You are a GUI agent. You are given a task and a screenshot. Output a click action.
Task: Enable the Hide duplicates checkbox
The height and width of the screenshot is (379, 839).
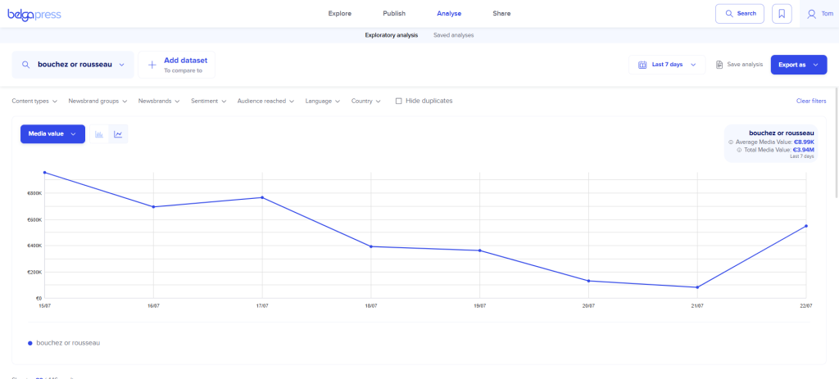pos(398,101)
